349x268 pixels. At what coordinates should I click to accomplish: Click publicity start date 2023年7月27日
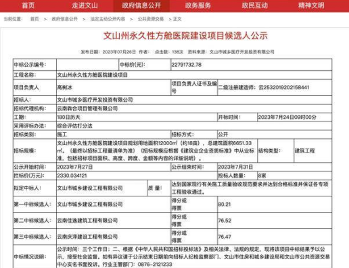pos(75,167)
